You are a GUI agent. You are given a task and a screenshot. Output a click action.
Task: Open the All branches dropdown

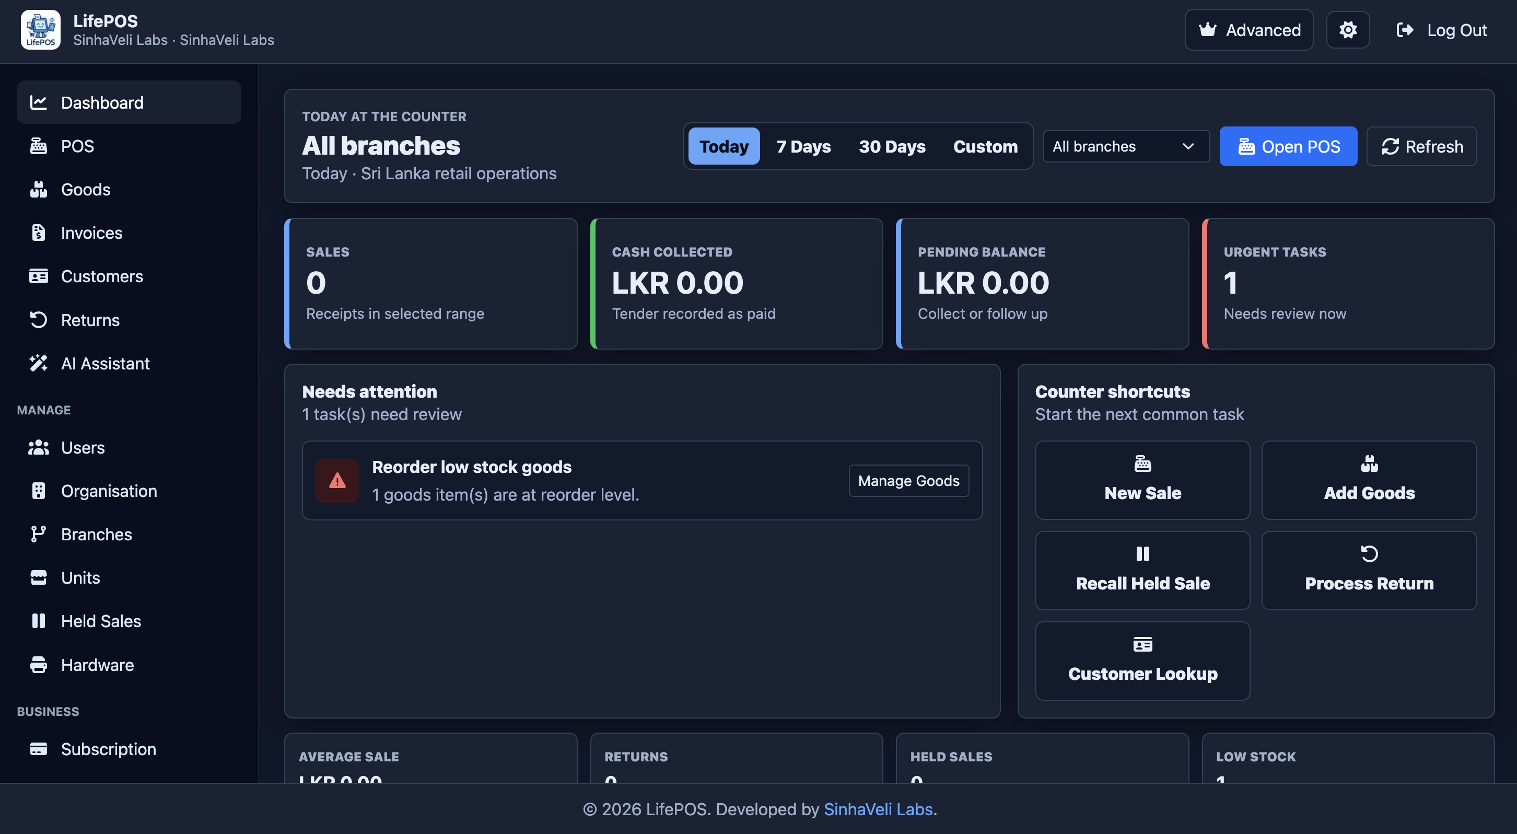(x=1126, y=146)
